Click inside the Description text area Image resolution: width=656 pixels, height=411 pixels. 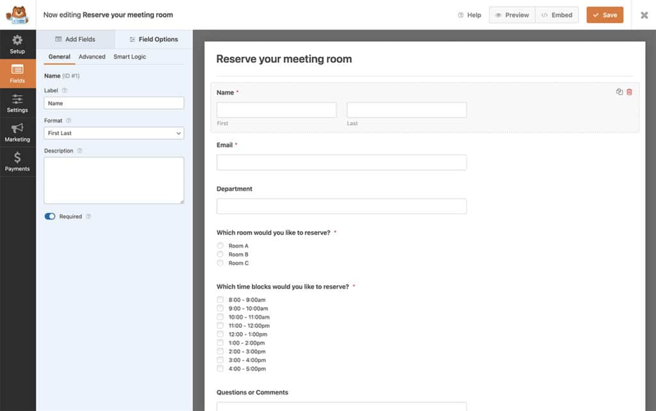[x=113, y=180]
